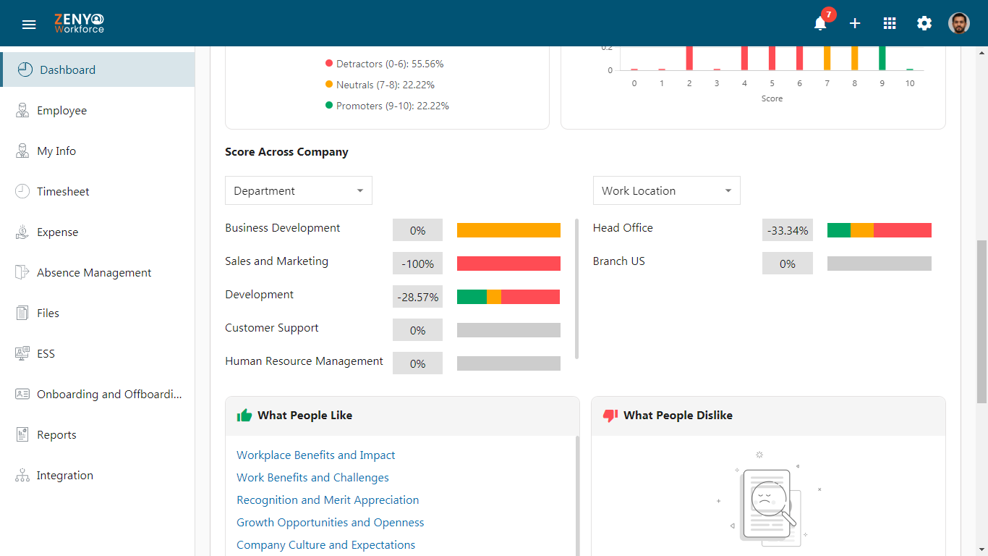Image resolution: width=988 pixels, height=556 pixels.
Task: Open Workplace Benefits and Impact link
Action: (x=316, y=455)
